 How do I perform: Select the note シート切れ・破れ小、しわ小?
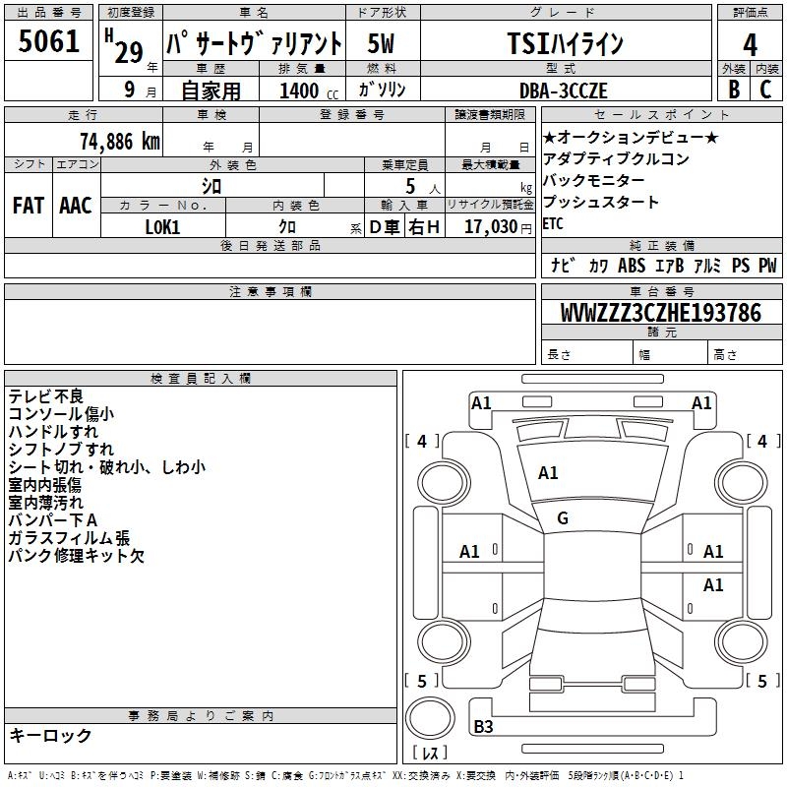[107, 467]
